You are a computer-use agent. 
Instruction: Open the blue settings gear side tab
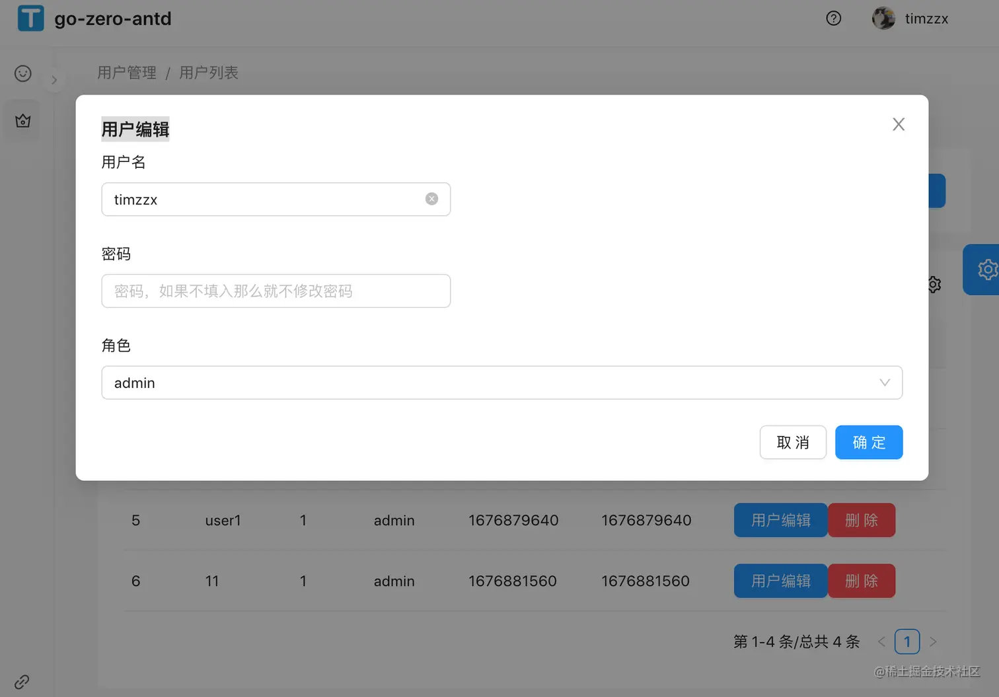coord(982,270)
